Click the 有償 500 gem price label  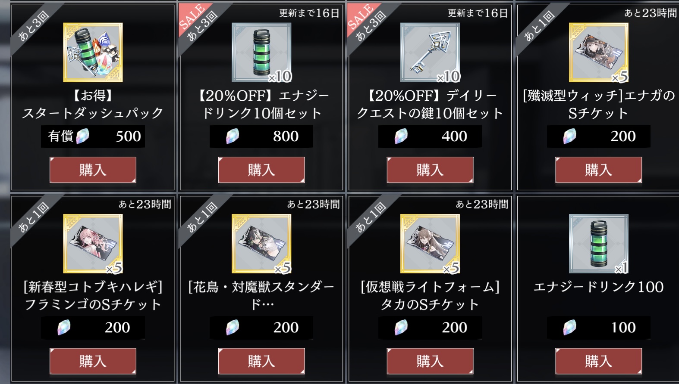click(93, 136)
